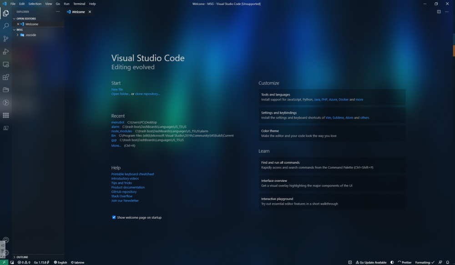The height and width of the screenshot is (265, 455).
Task: Click the green remote window indicator
Action: pyautogui.click(x=4, y=262)
